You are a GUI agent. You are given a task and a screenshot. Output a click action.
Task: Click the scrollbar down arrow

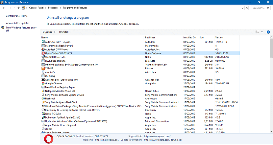pyautogui.click(x=271, y=132)
